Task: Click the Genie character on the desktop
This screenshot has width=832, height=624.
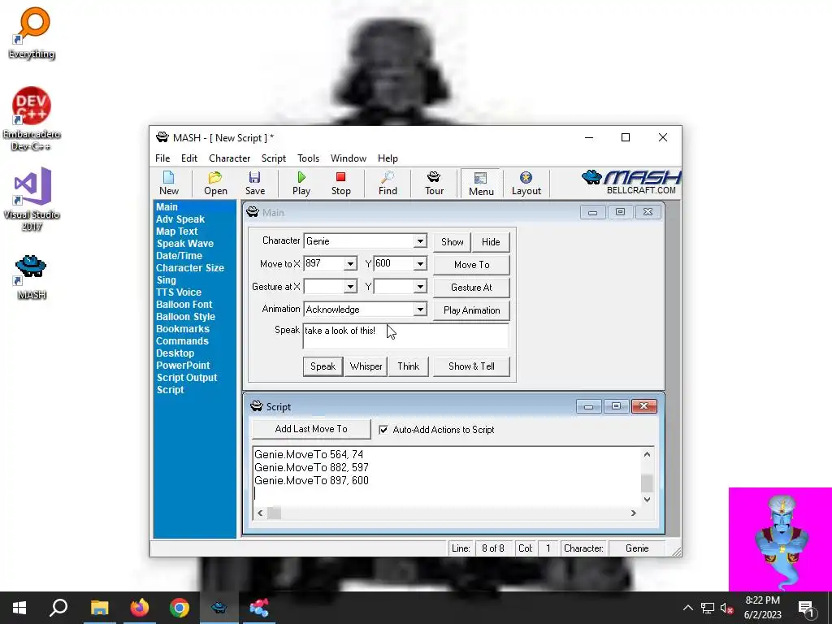Action: click(x=782, y=541)
